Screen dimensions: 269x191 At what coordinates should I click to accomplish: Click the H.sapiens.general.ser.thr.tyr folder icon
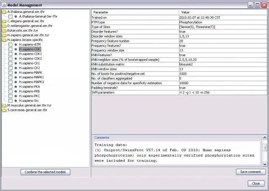point(4,36)
